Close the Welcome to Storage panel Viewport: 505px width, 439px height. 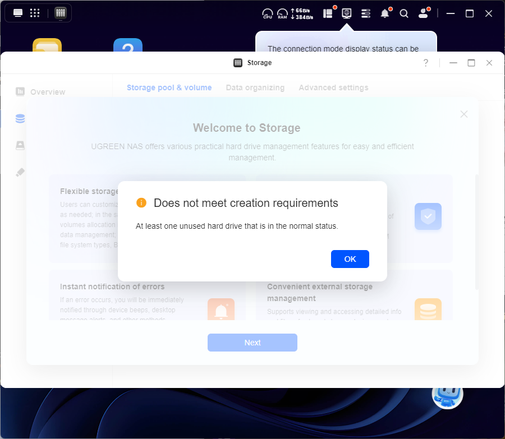[463, 114]
